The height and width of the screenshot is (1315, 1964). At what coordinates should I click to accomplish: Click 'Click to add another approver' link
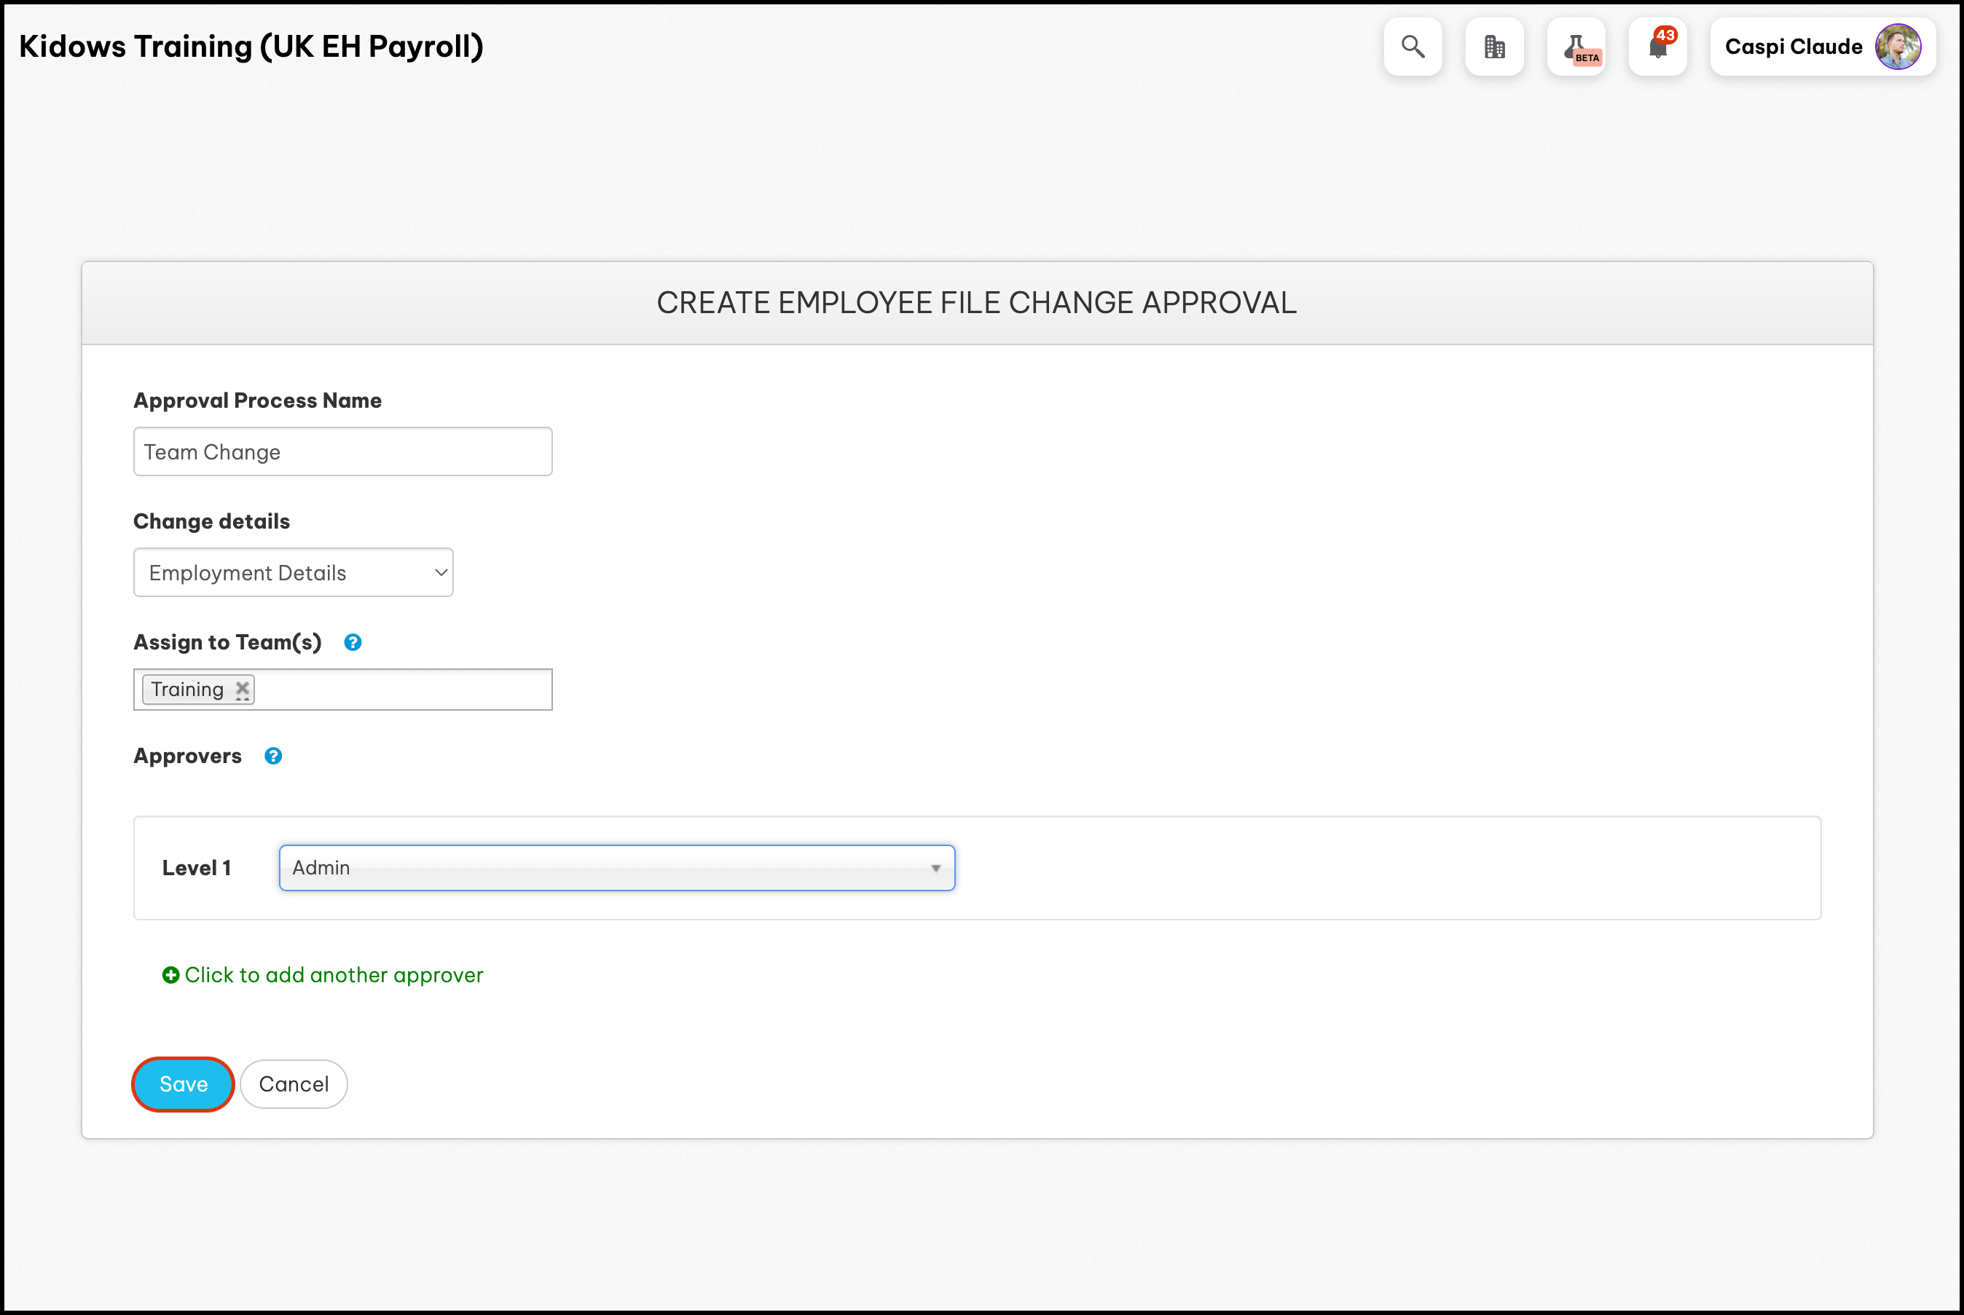(x=334, y=974)
